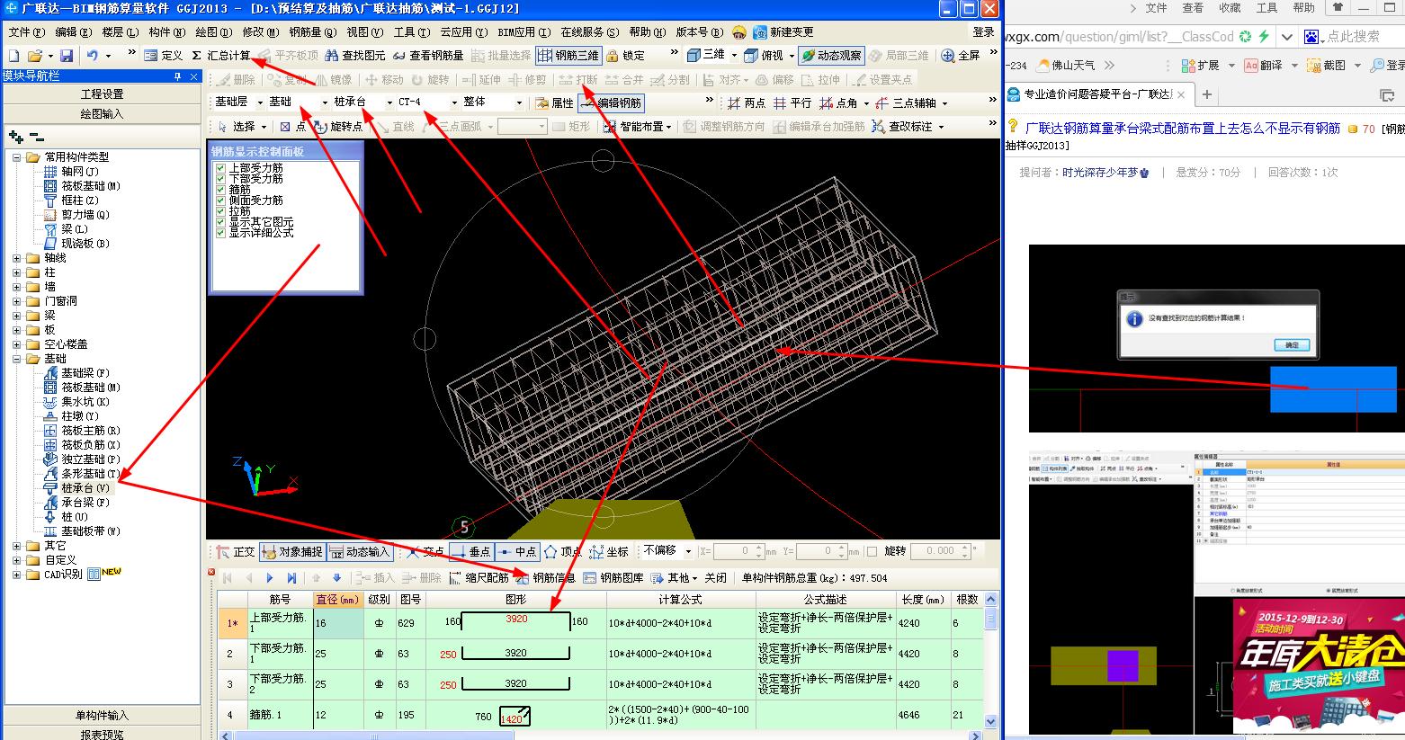Click 钢筋信息 rebar info button
Viewport: 1405px width, 740px height.
[x=546, y=578]
